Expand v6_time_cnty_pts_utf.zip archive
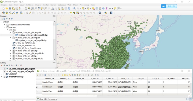Screen dimensions: 193x101 pos(10,56)
